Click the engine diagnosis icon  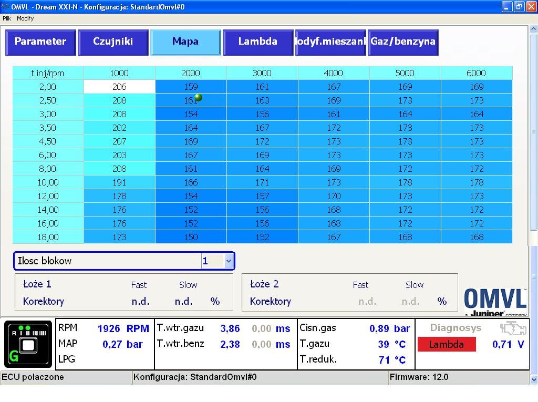(513, 328)
